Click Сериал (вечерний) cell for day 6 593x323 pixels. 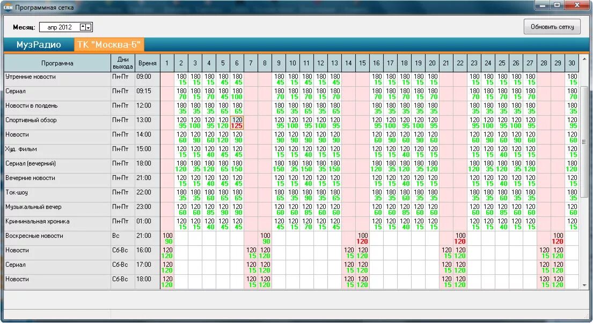[237, 166]
